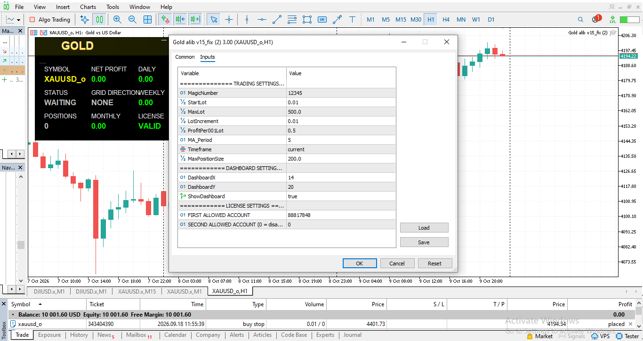Click the zoom out magnifier icon
This screenshot has height=341, width=643.
click(132, 20)
